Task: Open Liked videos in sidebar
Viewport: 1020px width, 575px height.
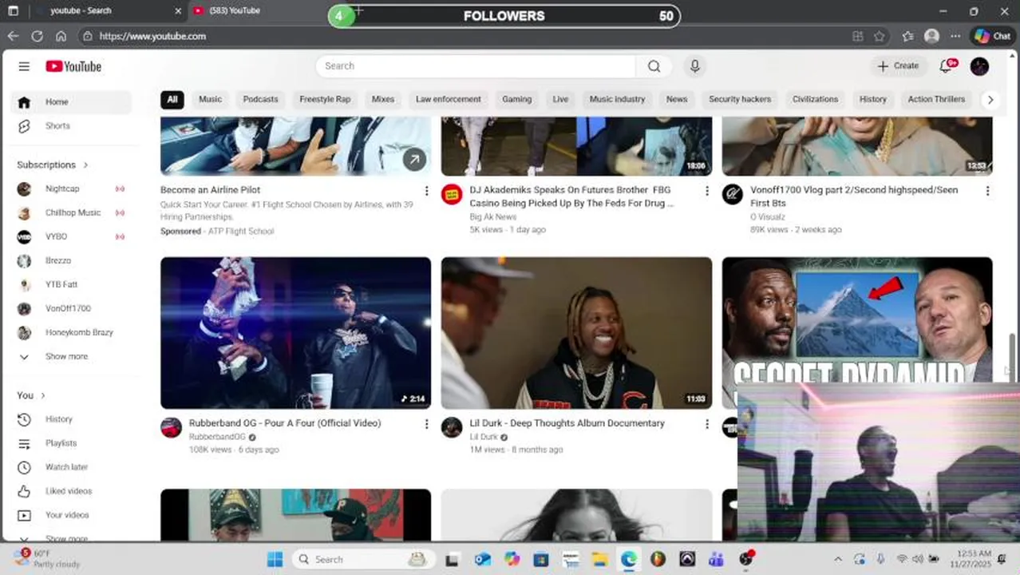Action: click(72, 491)
